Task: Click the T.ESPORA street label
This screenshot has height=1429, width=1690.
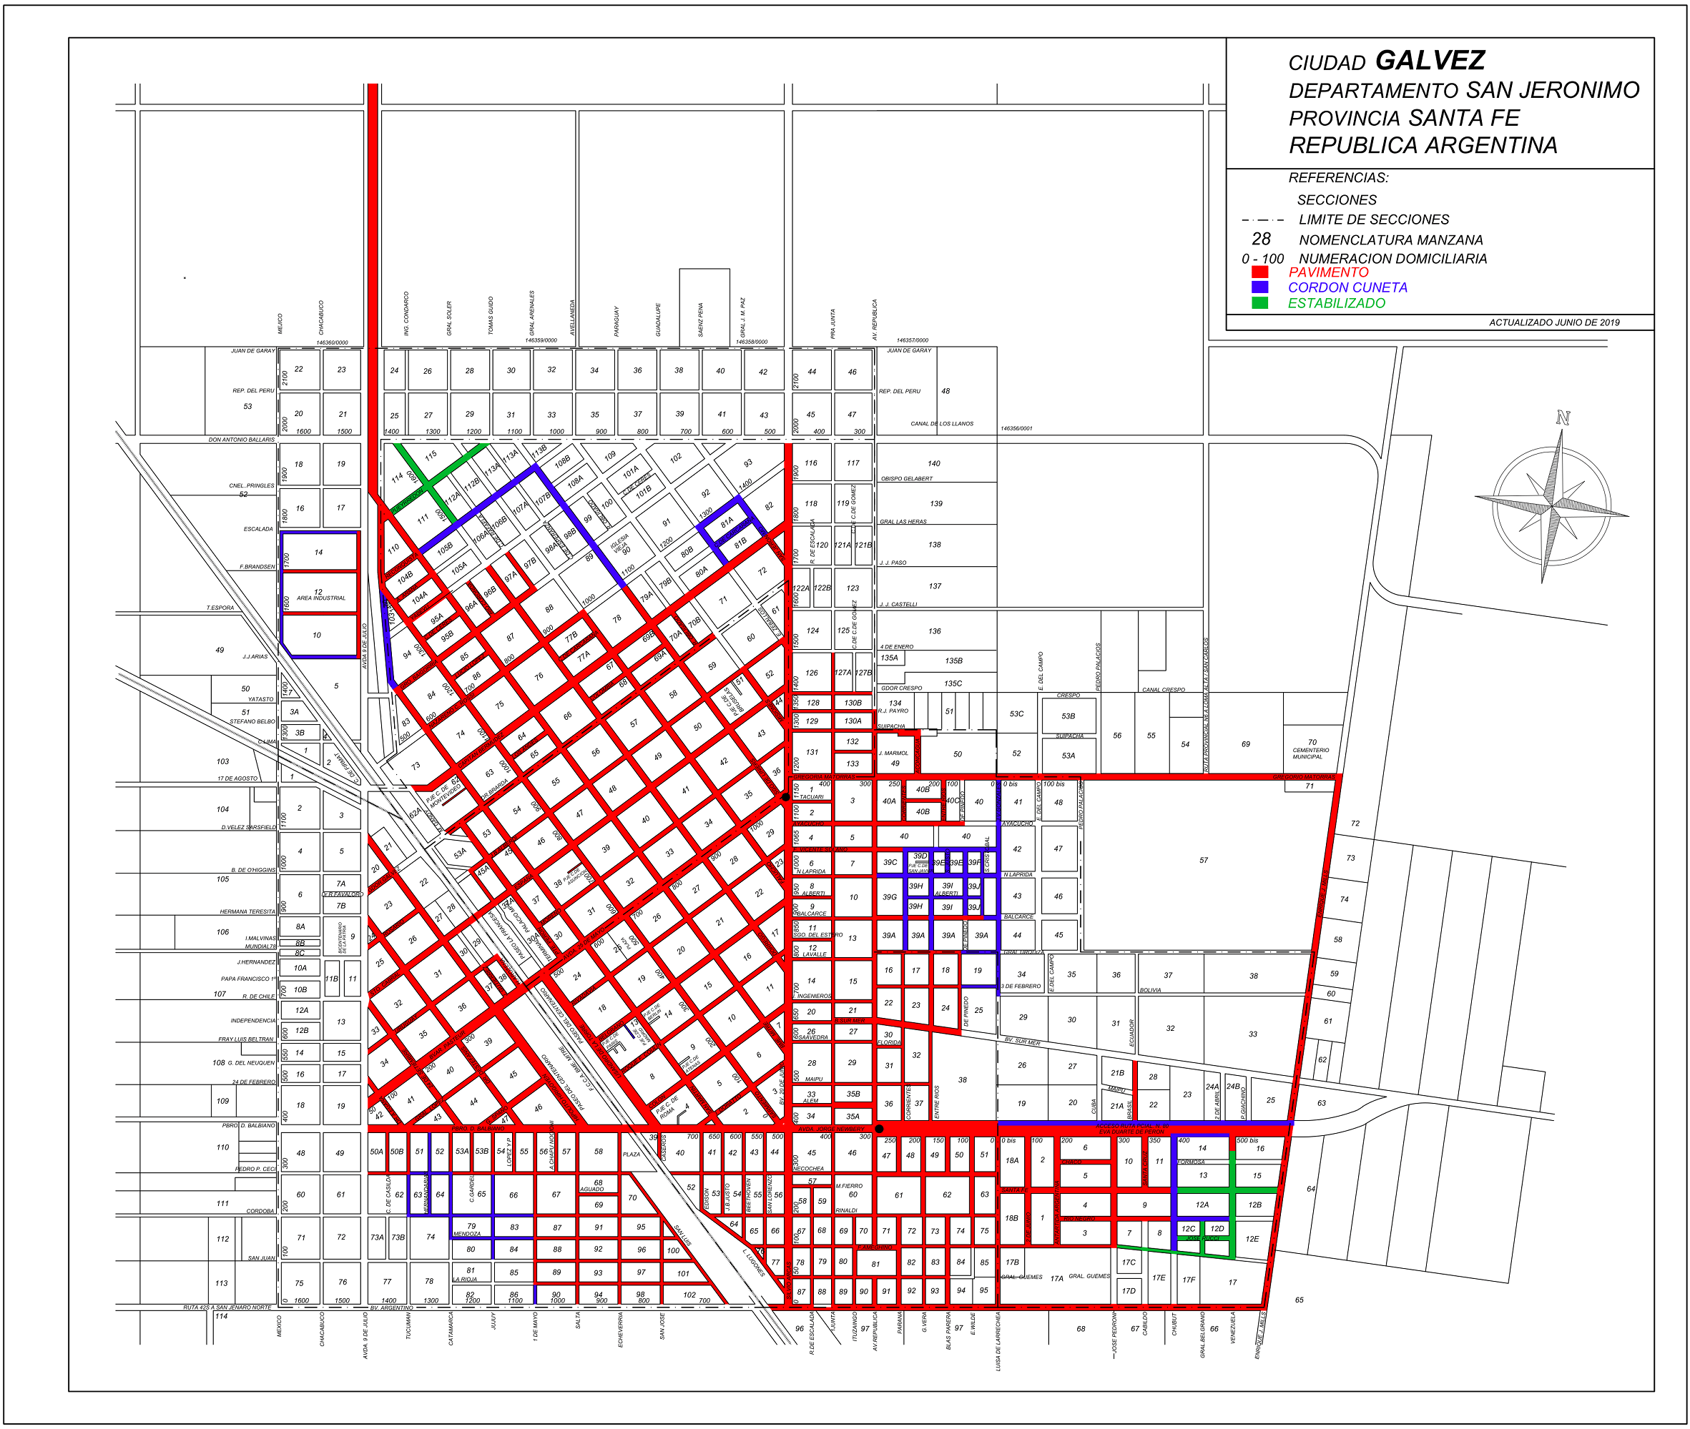Action: 220,608
